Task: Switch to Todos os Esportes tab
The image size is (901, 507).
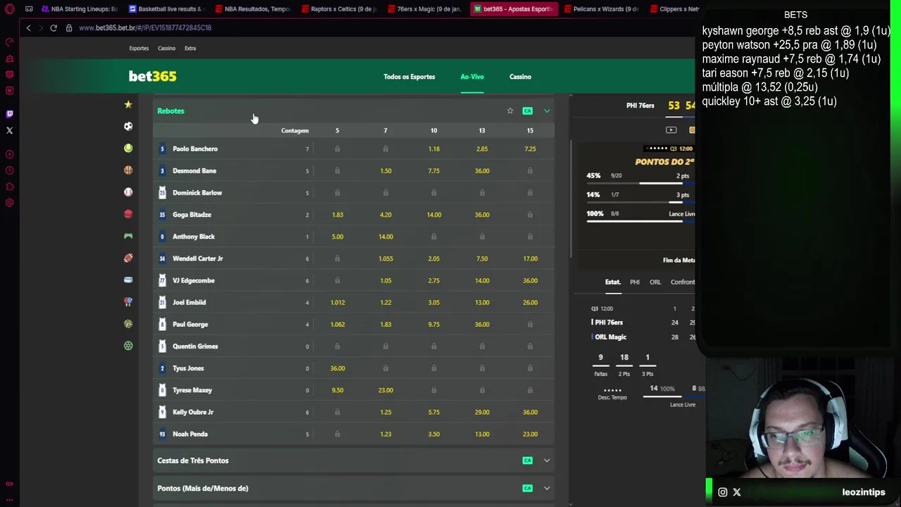Action: tap(409, 77)
